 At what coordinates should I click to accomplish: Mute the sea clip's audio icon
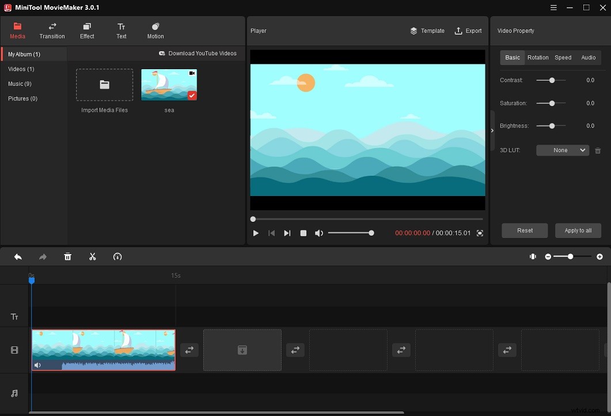[x=37, y=365]
